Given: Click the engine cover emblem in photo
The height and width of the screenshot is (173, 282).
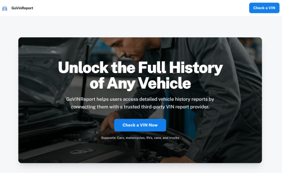Looking at the screenshot, I should (82, 151).
